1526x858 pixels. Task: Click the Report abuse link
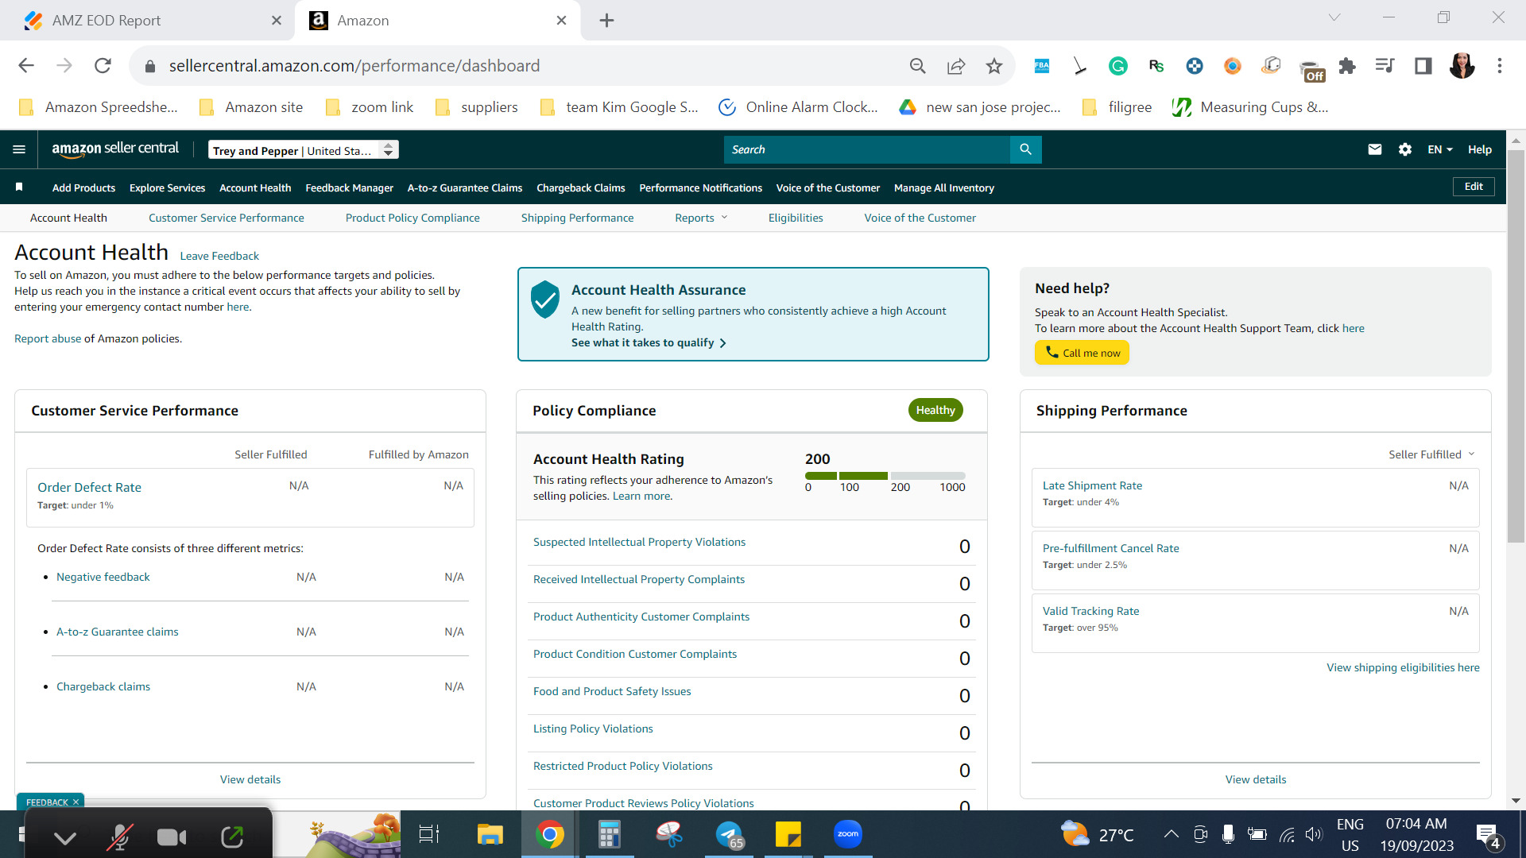48,338
